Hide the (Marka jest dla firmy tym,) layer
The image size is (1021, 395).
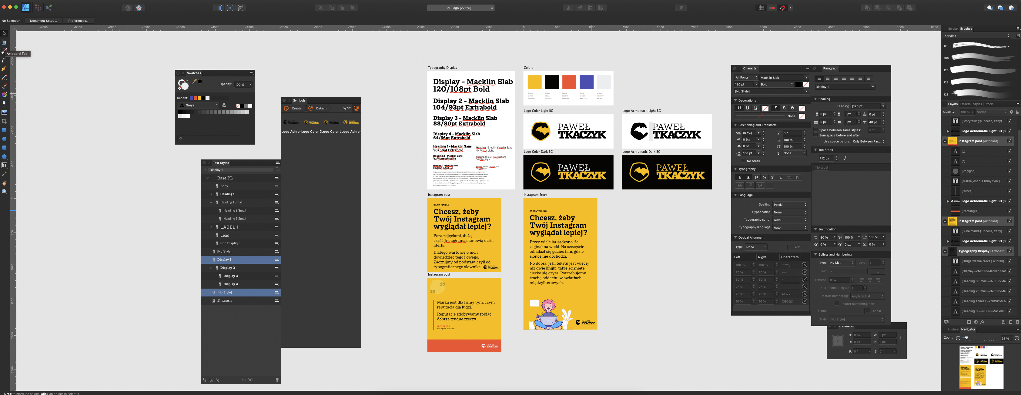point(1009,181)
